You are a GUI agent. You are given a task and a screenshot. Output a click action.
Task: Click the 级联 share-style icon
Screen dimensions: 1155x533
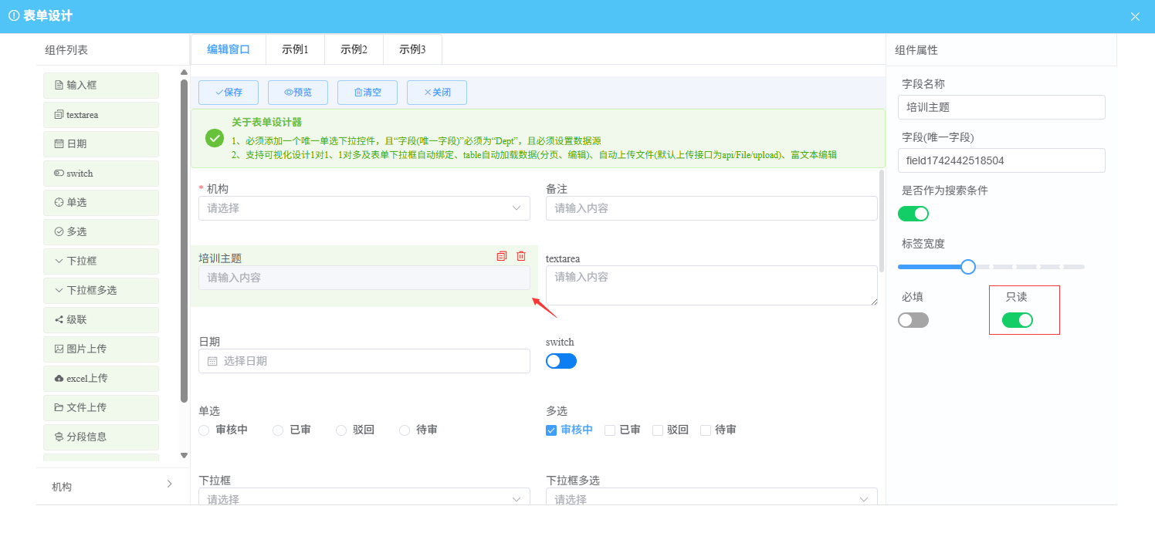(x=59, y=320)
